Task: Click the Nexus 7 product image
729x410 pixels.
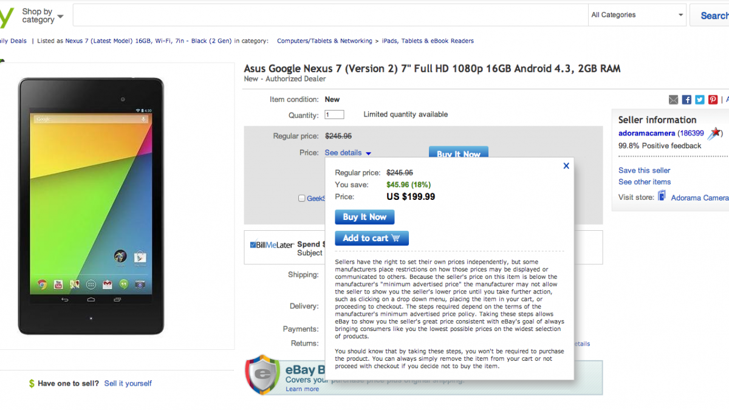Action: (x=91, y=207)
